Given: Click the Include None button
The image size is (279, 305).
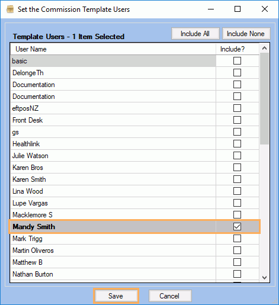Looking at the screenshot, I should pos(246,34).
